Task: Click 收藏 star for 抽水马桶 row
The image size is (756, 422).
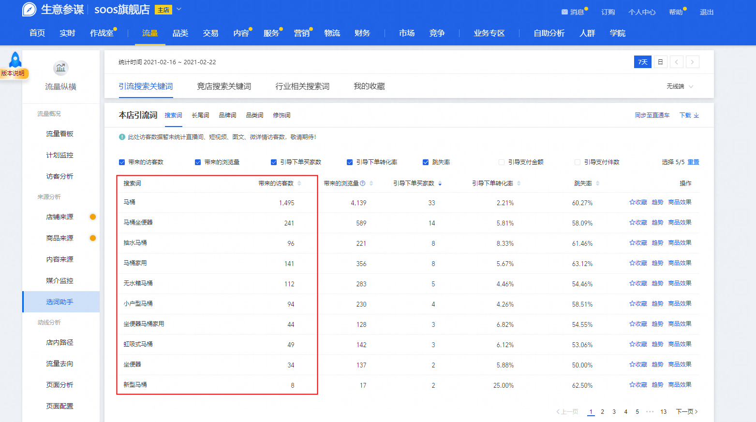Action: [632, 243]
